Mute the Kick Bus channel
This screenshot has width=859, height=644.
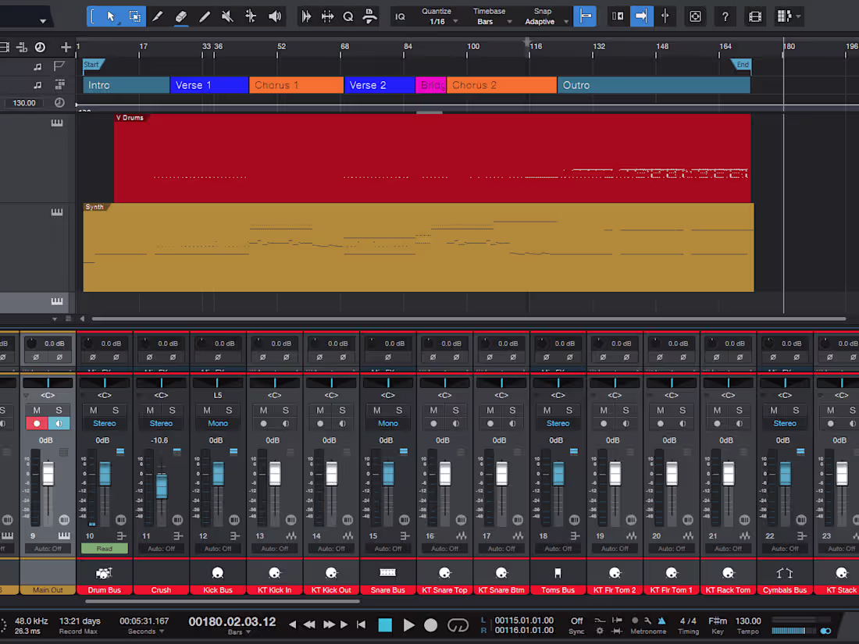[x=206, y=410]
